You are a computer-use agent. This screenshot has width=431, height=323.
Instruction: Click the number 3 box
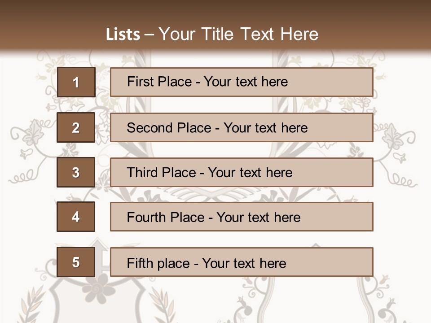click(76, 172)
